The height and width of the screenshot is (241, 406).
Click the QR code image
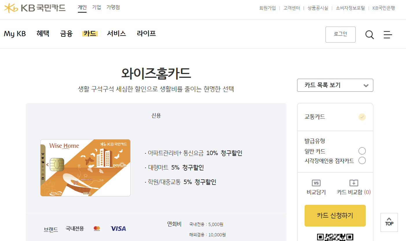pos(335,237)
